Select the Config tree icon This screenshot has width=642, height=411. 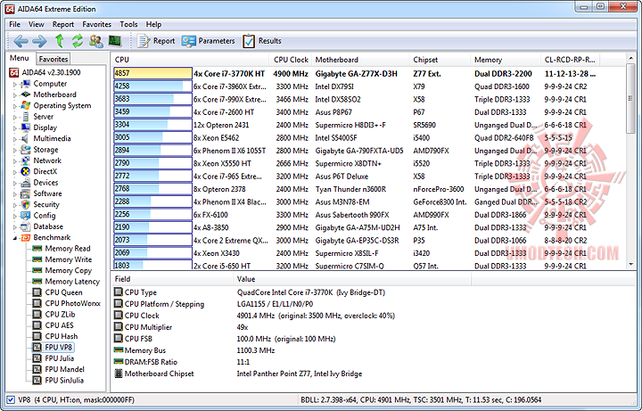click(26, 216)
